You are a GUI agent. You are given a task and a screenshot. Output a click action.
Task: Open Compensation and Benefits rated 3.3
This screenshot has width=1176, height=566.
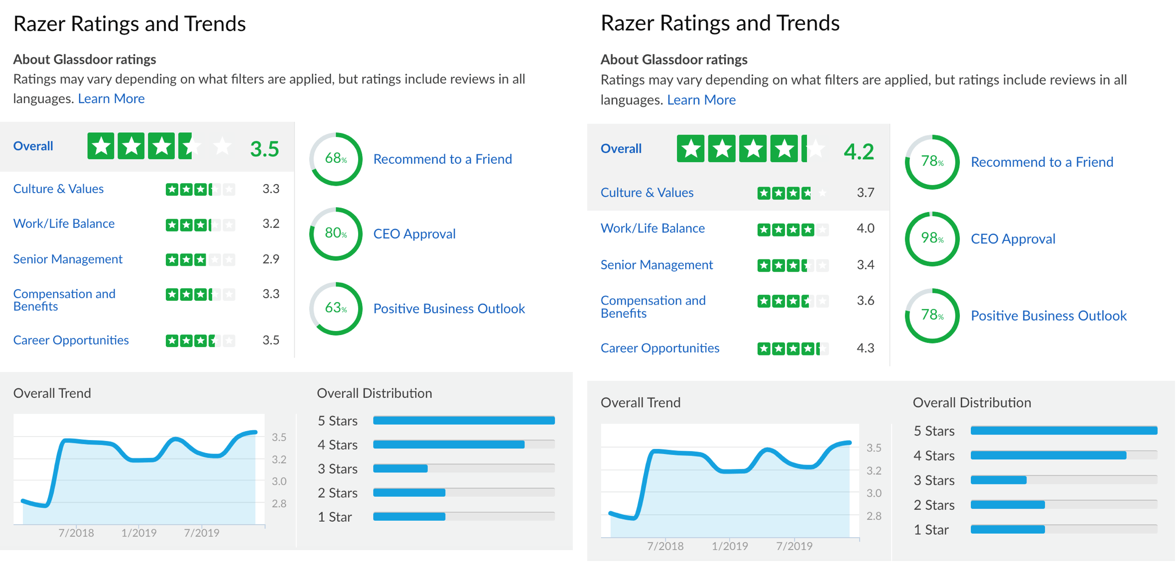(64, 300)
